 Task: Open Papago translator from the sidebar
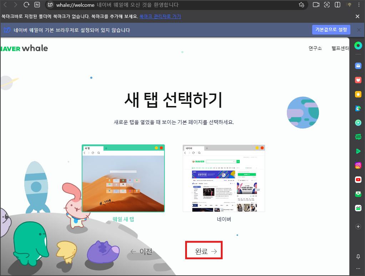tap(358, 108)
